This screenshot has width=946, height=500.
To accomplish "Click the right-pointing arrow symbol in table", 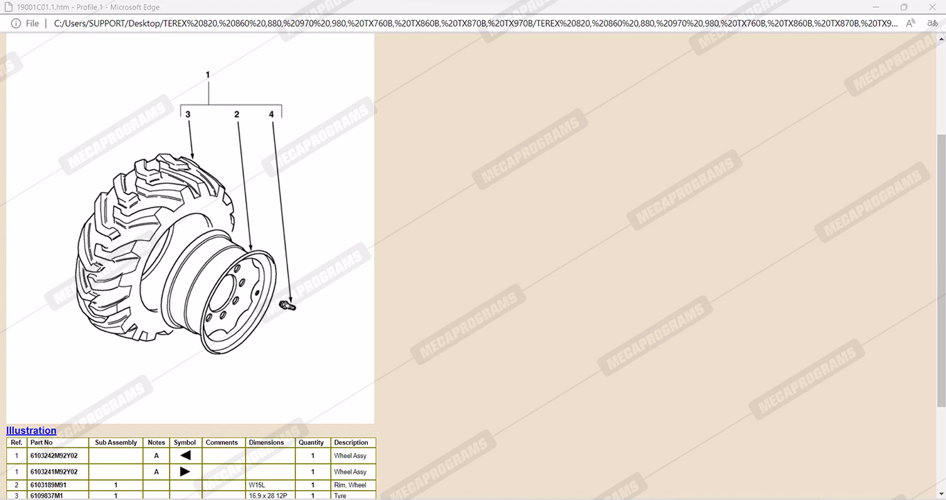I will tap(185, 472).
